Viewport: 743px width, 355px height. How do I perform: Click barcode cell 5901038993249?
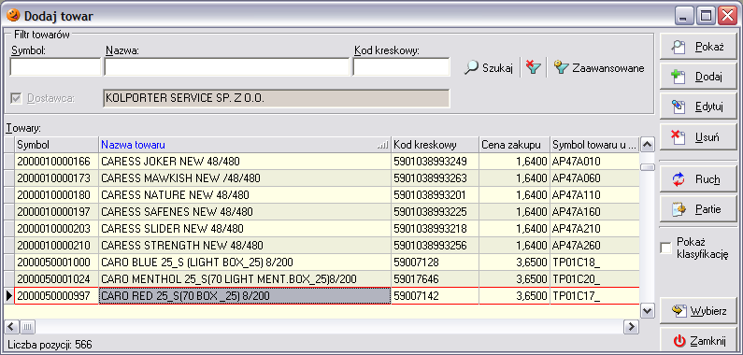tap(435, 161)
